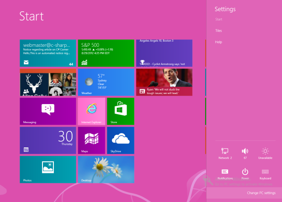282x202 pixels.
Task: Open the Power options icon
Action: [245, 174]
